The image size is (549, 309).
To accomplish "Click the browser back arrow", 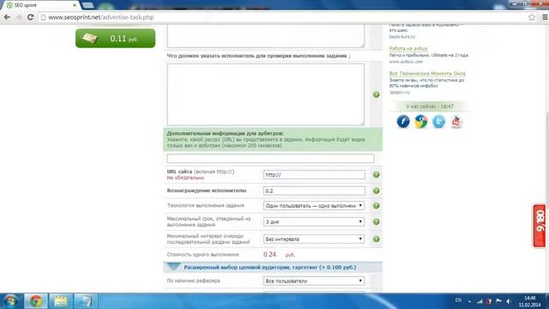I will (7, 17).
